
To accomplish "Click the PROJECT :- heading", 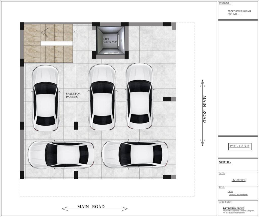I will 225,3.
